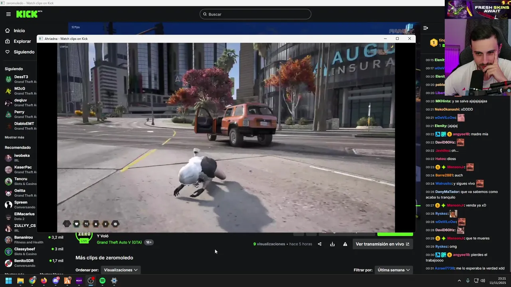Click the 'hace 5 horas' timestamp
Screen dimensions: 511x287
301,244
